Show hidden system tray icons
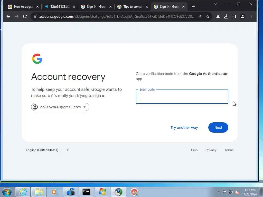Image resolution: width=263 pixels, height=197 pixels. pos(218,192)
